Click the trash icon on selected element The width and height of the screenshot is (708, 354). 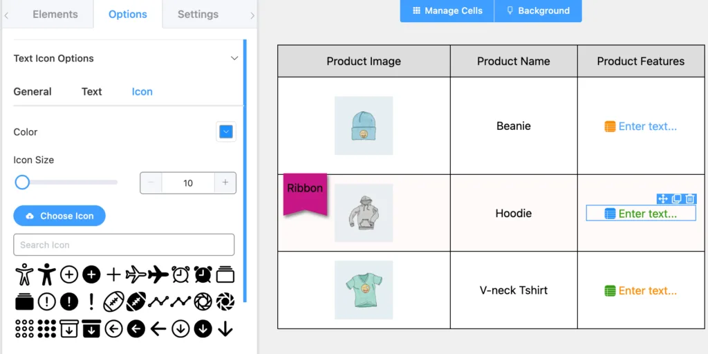coord(690,198)
